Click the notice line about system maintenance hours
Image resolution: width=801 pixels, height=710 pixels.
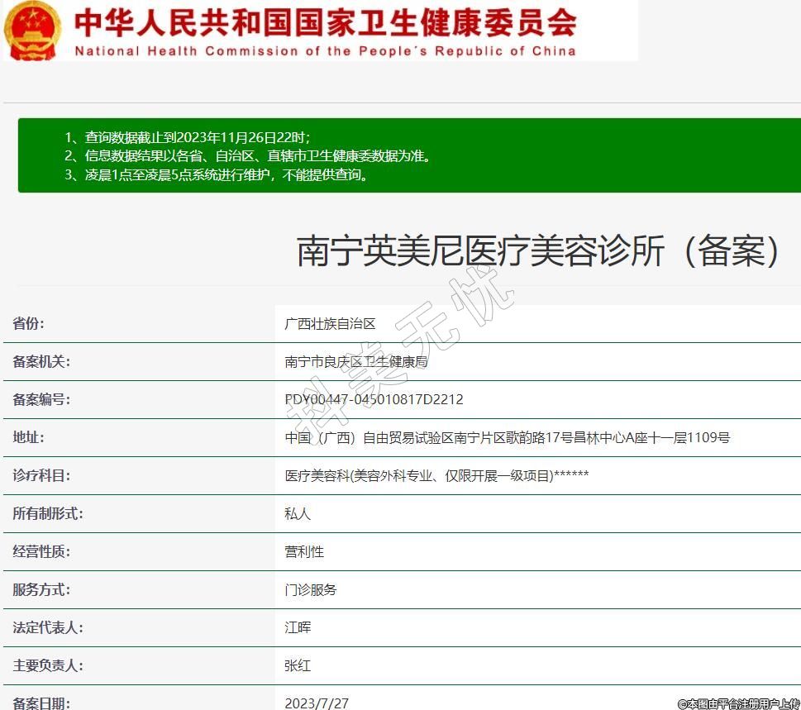point(217,174)
